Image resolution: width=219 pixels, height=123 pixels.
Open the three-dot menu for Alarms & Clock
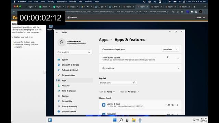pos(177,105)
